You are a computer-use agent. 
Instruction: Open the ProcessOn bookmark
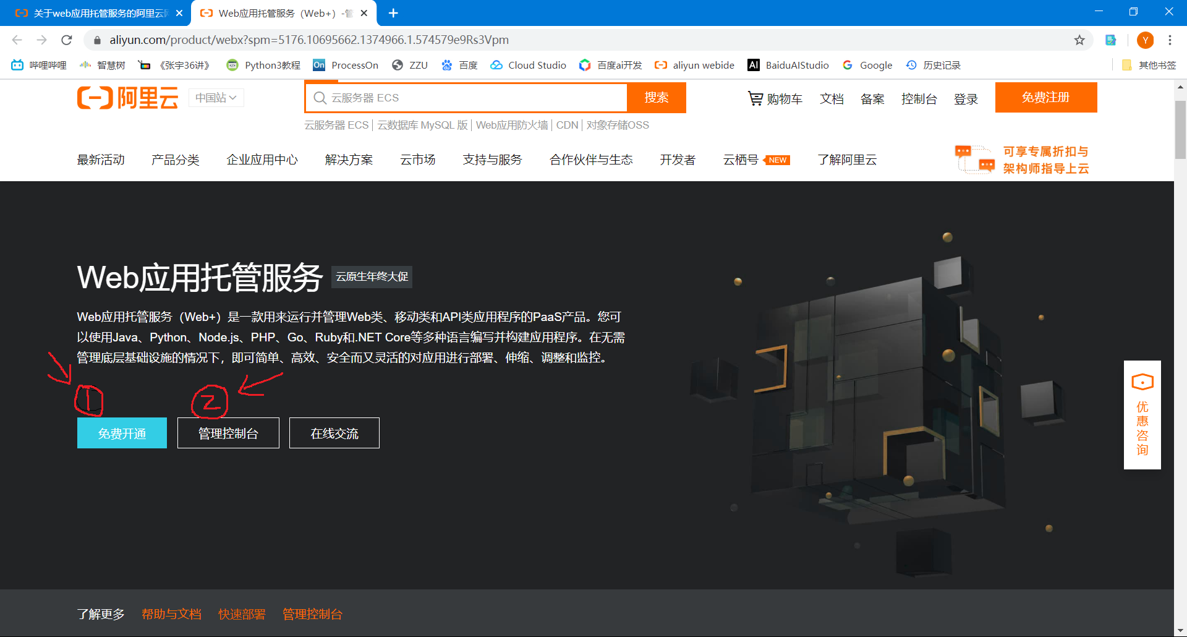coord(346,65)
